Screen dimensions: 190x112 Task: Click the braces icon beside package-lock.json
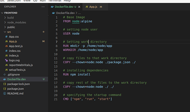click(5, 84)
